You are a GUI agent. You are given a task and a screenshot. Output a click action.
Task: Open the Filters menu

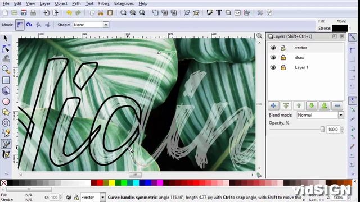click(x=103, y=4)
